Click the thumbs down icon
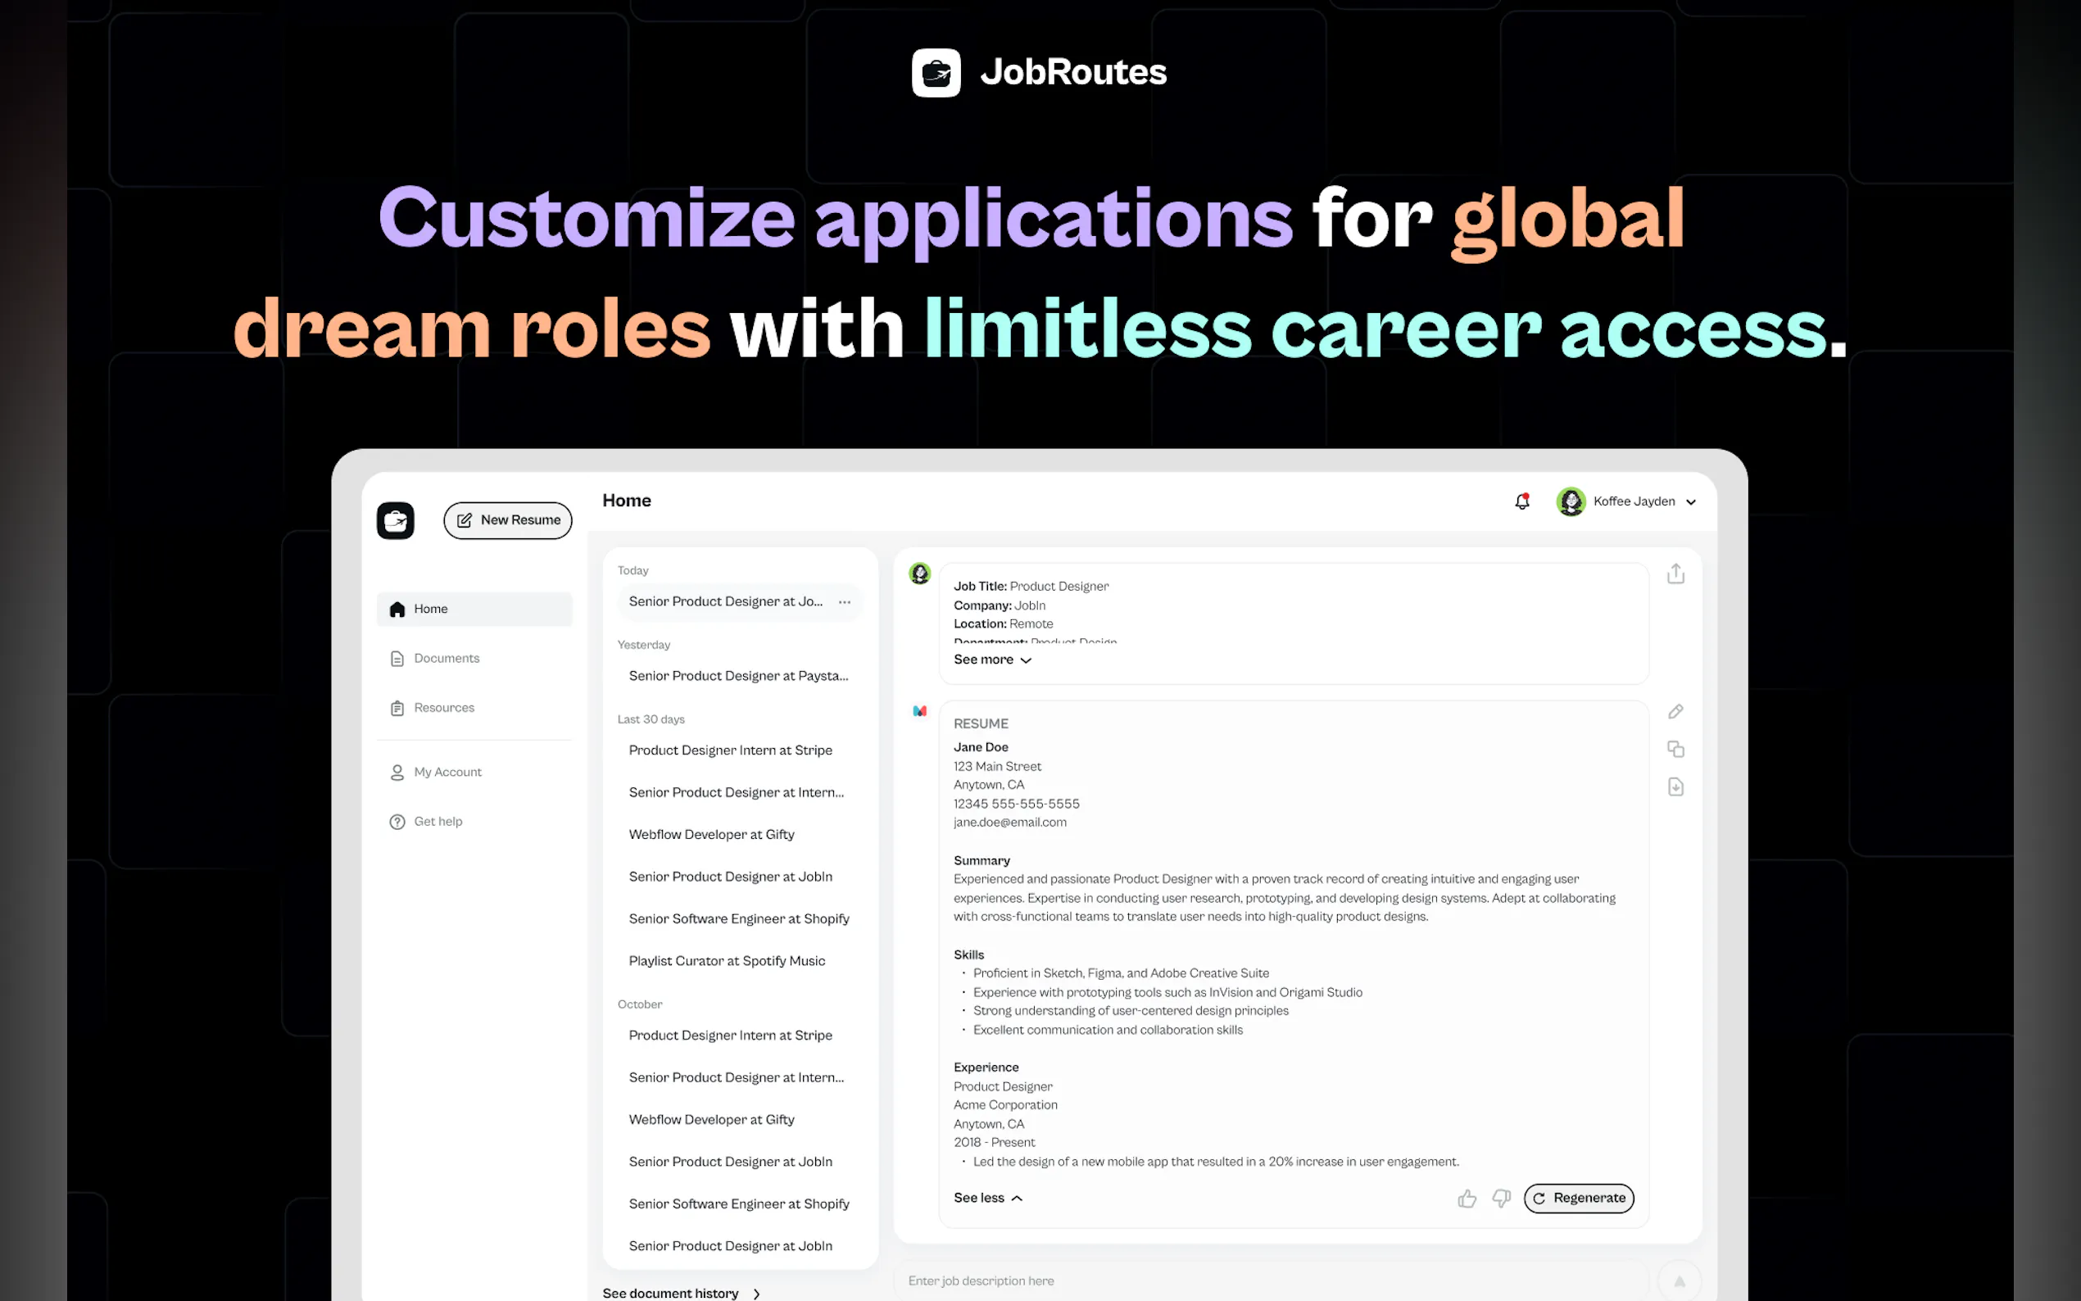This screenshot has width=2081, height=1301. (x=1501, y=1199)
